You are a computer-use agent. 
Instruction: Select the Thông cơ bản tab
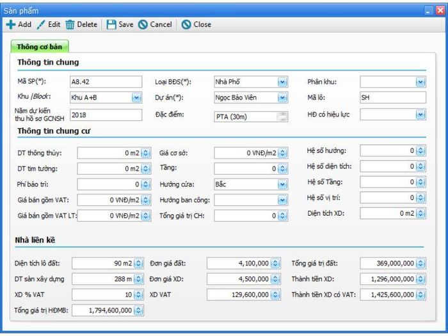coord(40,47)
